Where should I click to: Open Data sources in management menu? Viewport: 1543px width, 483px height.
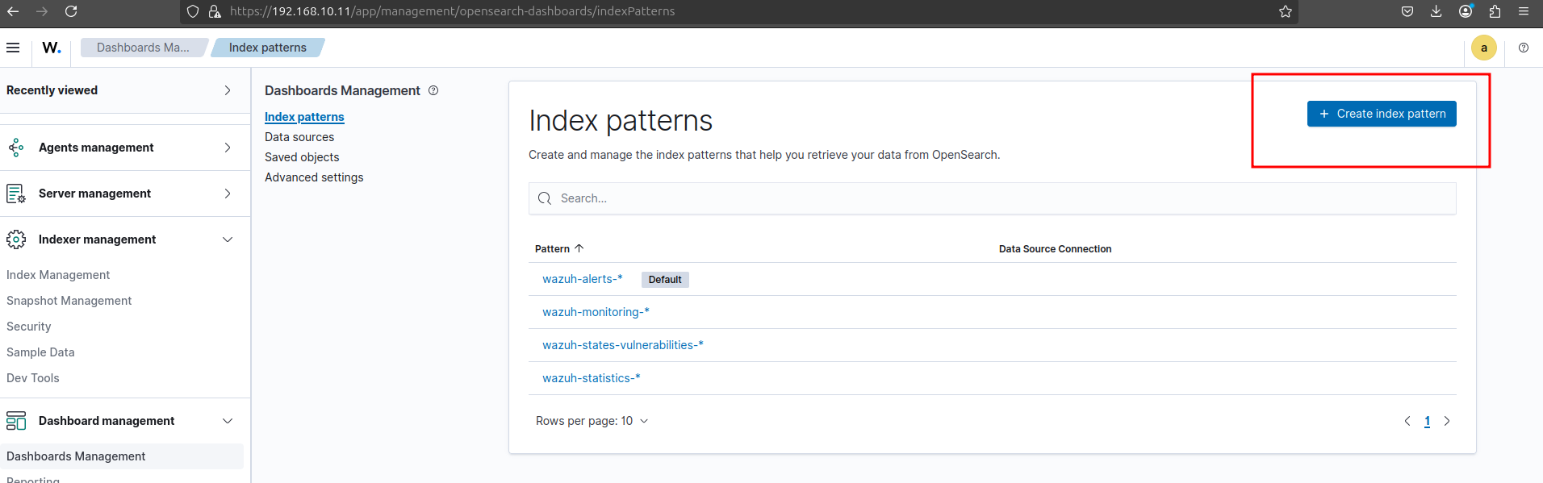pos(299,137)
